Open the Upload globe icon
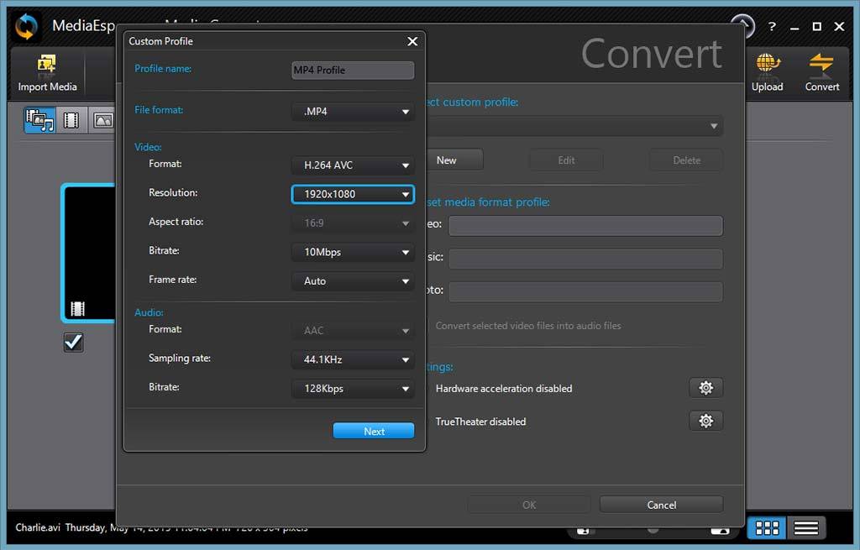 tap(768, 64)
